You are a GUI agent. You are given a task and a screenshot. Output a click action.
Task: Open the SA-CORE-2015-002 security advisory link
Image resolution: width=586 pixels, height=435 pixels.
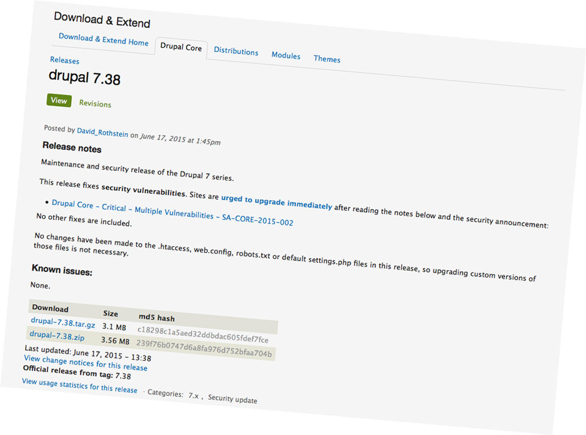(x=172, y=213)
